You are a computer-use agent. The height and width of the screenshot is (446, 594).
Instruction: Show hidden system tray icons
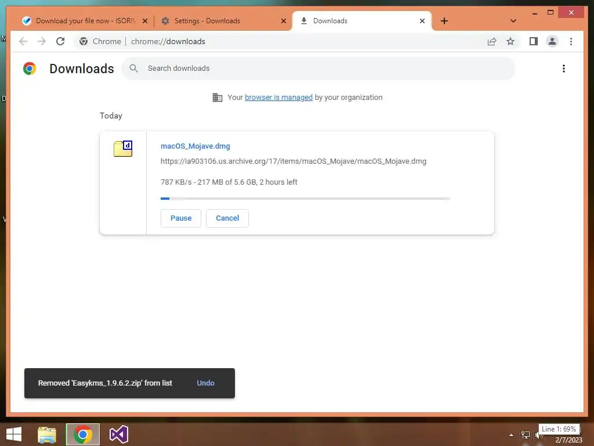point(511,435)
